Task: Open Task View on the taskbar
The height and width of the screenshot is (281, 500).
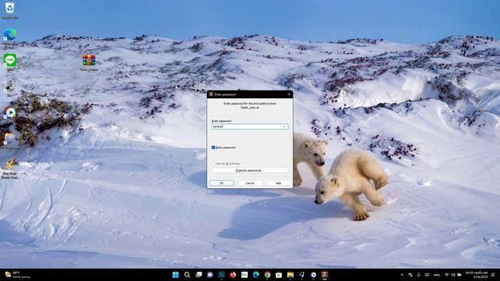Action: (x=198, y=275)
